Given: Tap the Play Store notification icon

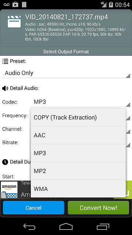Looking at the screenshot, I should [x=15, y=4].
